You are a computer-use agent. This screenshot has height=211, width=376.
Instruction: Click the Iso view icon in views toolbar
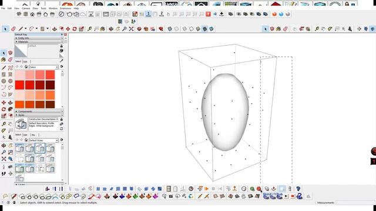[x=19, y=14]
